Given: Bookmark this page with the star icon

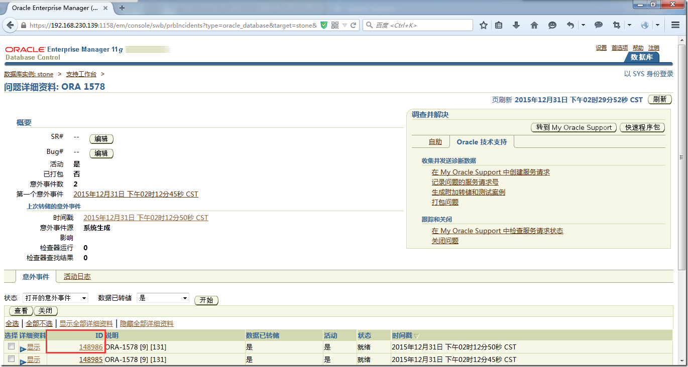Looking at the screenshot, I should click(483, 25).
